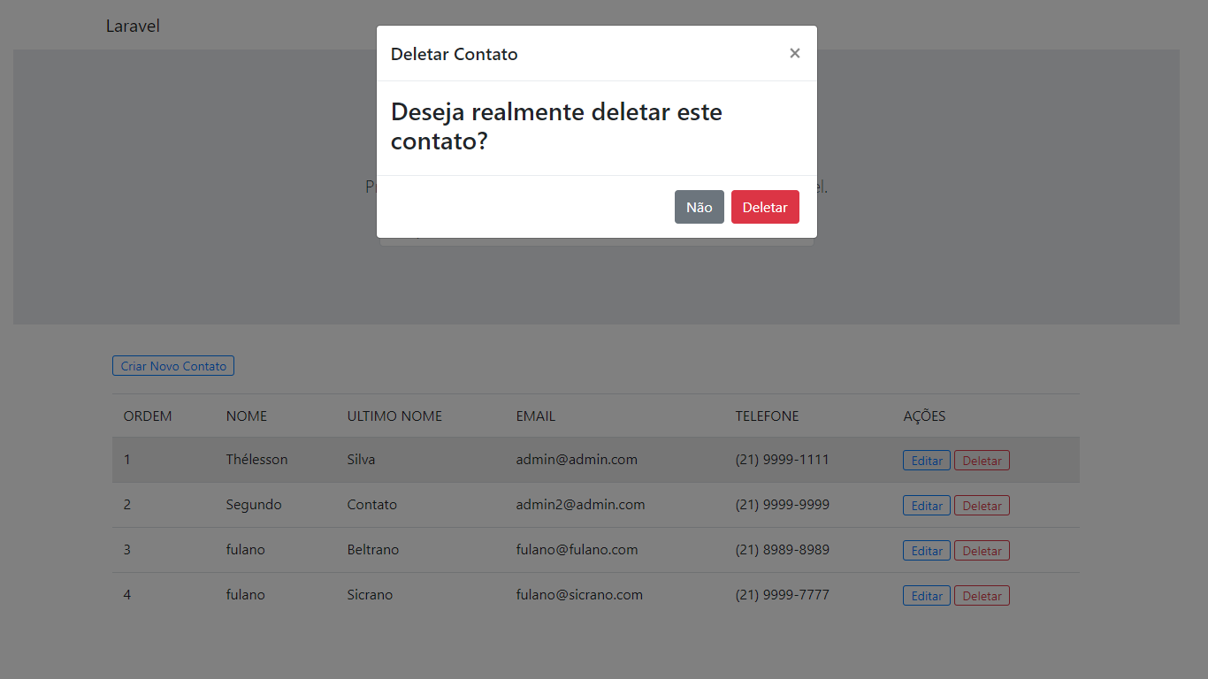Click Deletar in the fulano@sicrano.com row
Screen dimensions: 1208x679
(982, 596)
